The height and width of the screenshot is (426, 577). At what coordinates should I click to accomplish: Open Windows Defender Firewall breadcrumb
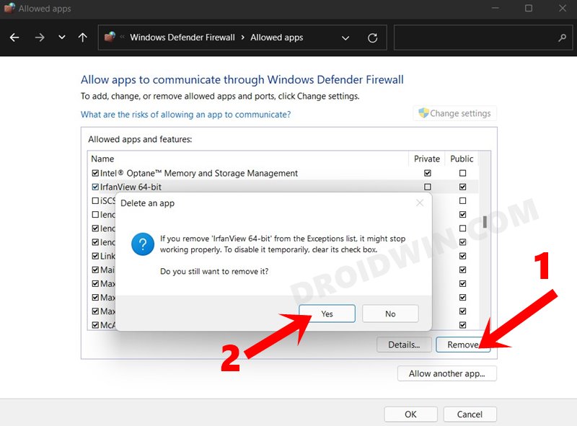(182, 37)
